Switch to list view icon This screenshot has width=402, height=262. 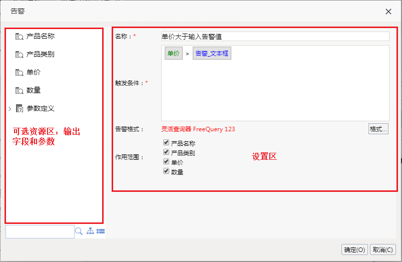tap(101, 231)
